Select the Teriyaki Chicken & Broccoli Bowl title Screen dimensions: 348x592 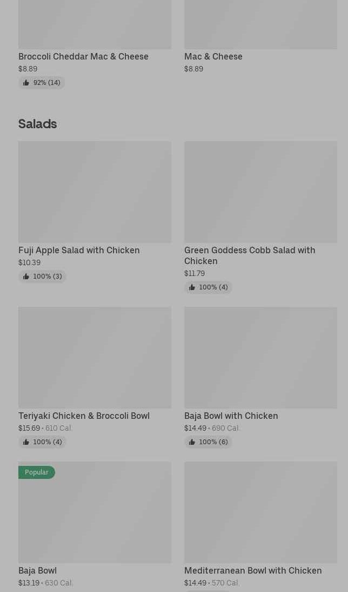click(84, 416)
